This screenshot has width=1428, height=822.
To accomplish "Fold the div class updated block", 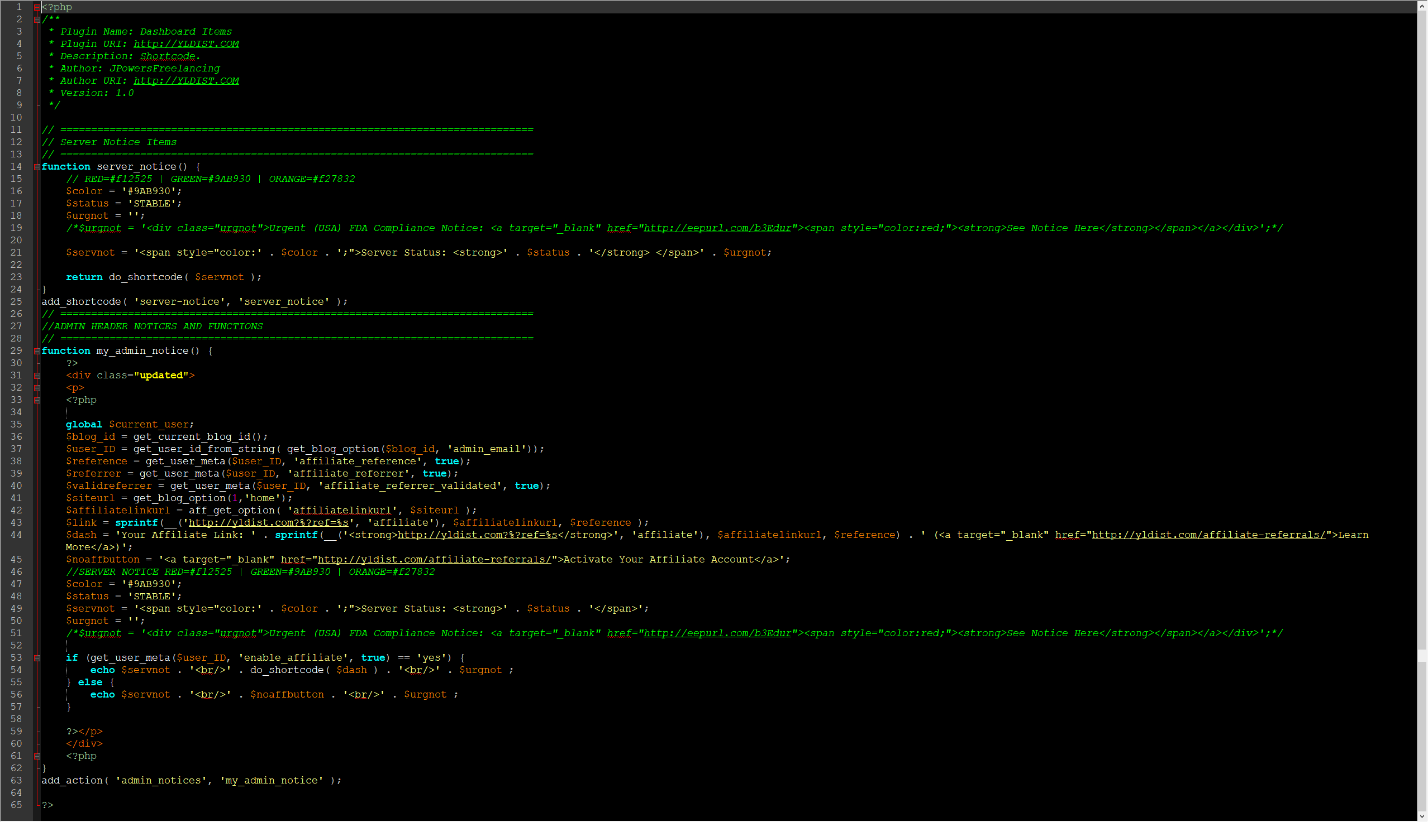I will pos(37,376).
